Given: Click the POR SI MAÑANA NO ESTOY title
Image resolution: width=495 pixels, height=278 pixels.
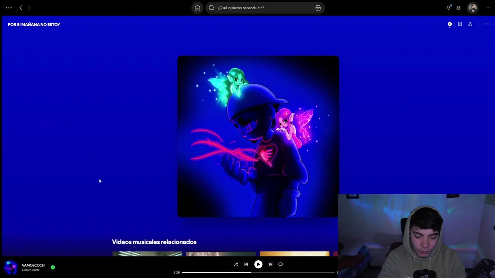Looking at the screenshot, I should (x=34, y=24).
